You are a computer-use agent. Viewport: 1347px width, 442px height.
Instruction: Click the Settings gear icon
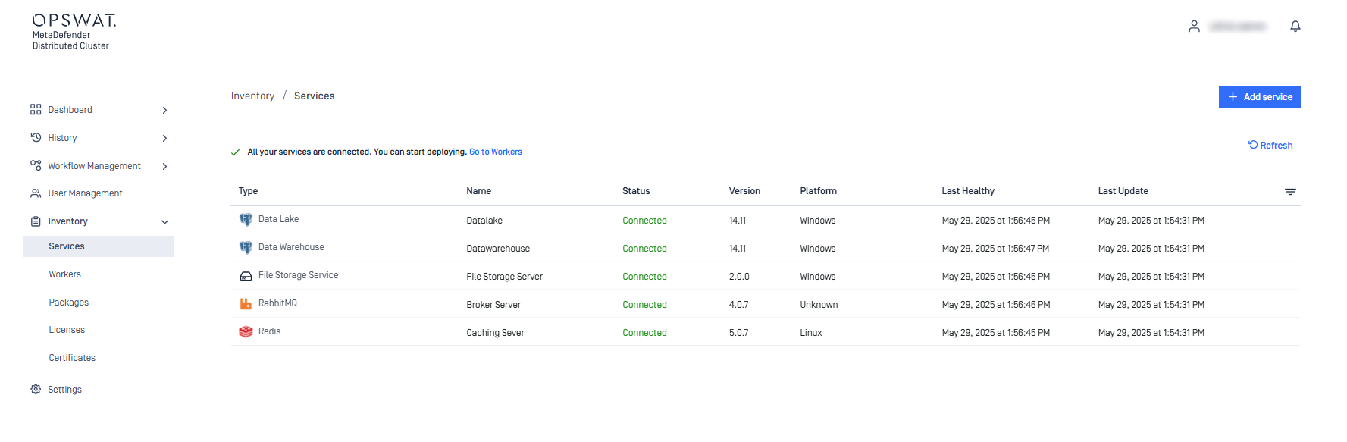point(36,390)
